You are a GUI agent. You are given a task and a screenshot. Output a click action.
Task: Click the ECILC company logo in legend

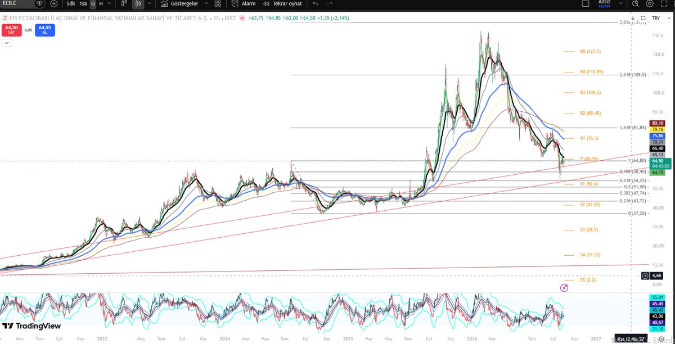[4, 19]
